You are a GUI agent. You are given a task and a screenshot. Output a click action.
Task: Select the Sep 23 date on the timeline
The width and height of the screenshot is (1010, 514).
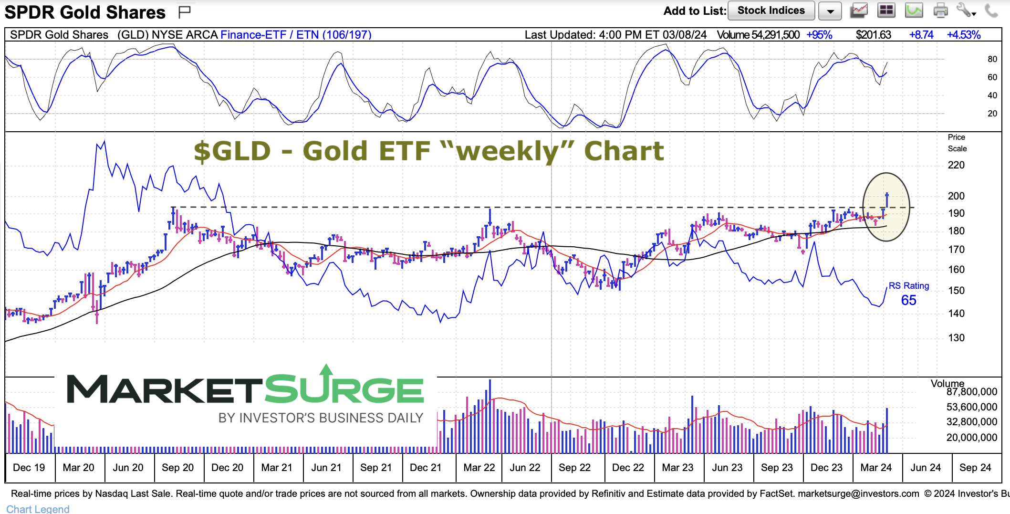coord(777,468)
